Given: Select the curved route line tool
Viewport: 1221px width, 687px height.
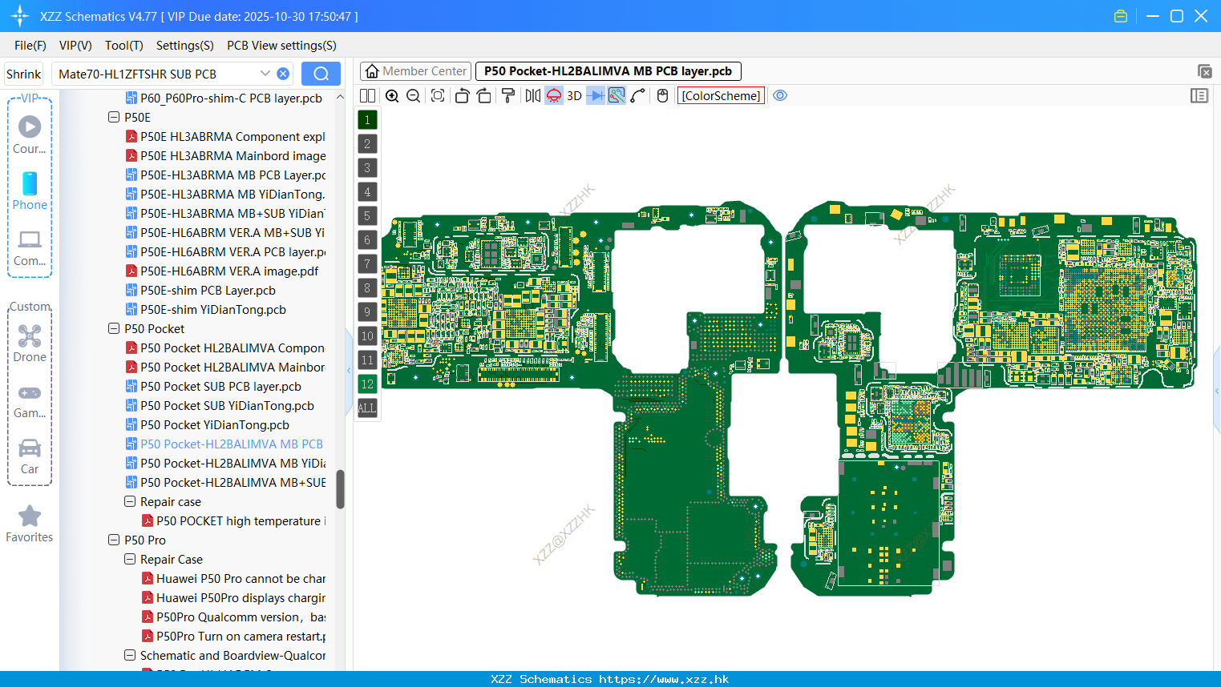Looking at the screenshot, I should [638, 95].
